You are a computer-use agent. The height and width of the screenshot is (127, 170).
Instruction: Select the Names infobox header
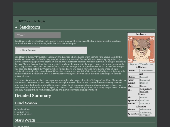point(141,94)
